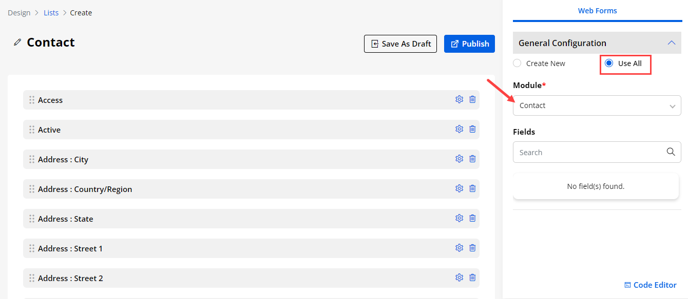Click drag handle of Address : State
The height and width of the screenshot is (299, 688).
(32, 219)
